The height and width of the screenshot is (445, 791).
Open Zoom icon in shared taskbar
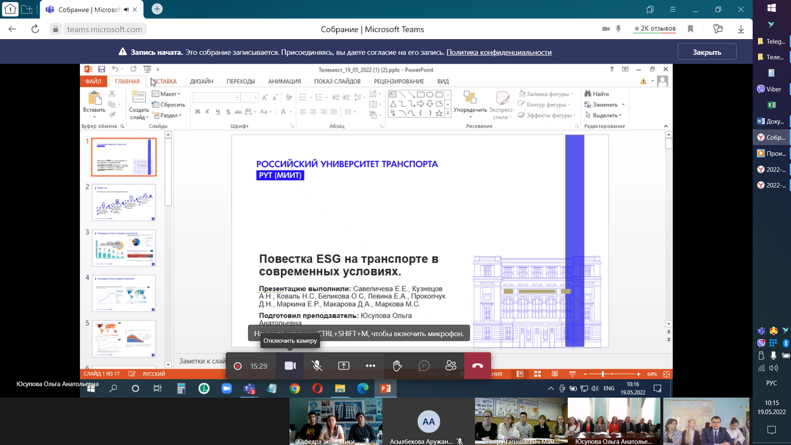[x=226, y=388]
